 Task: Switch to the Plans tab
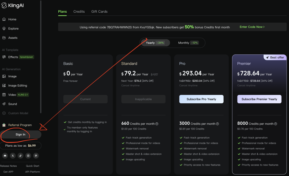pos(62,12)
